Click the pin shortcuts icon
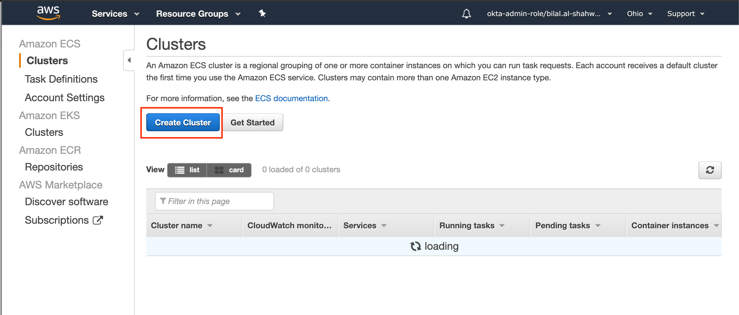Screen dimensions: 739x315 click(262, 13)
